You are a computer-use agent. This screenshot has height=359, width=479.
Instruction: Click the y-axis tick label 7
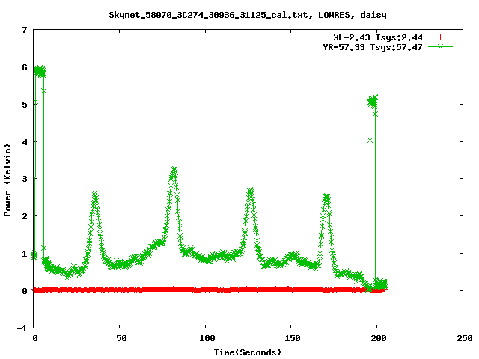25,30
